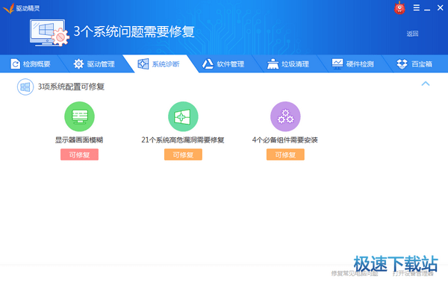Open the 检测概要 tab
The height and width of the screenshot is (282, 448).
click(x=31, y=64)
